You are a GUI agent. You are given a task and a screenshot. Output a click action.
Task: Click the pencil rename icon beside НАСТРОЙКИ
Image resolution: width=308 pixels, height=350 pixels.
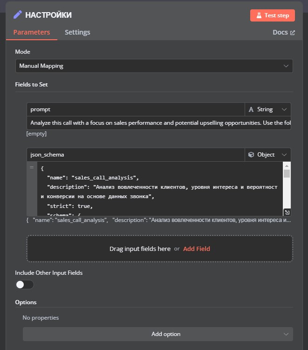pyautogui.click(x=18, y=15)
